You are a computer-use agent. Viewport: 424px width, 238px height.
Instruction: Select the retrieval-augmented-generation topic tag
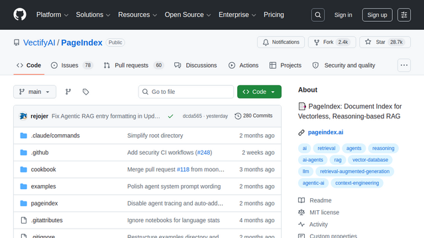355,171
